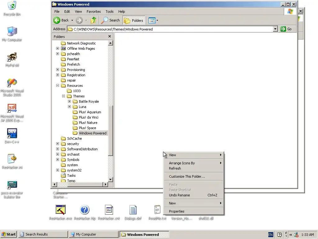Image resolution: width=318 pixels, height=239 pixels.
Task: Expand the Registration folder
Action: (x=57, y=75)
